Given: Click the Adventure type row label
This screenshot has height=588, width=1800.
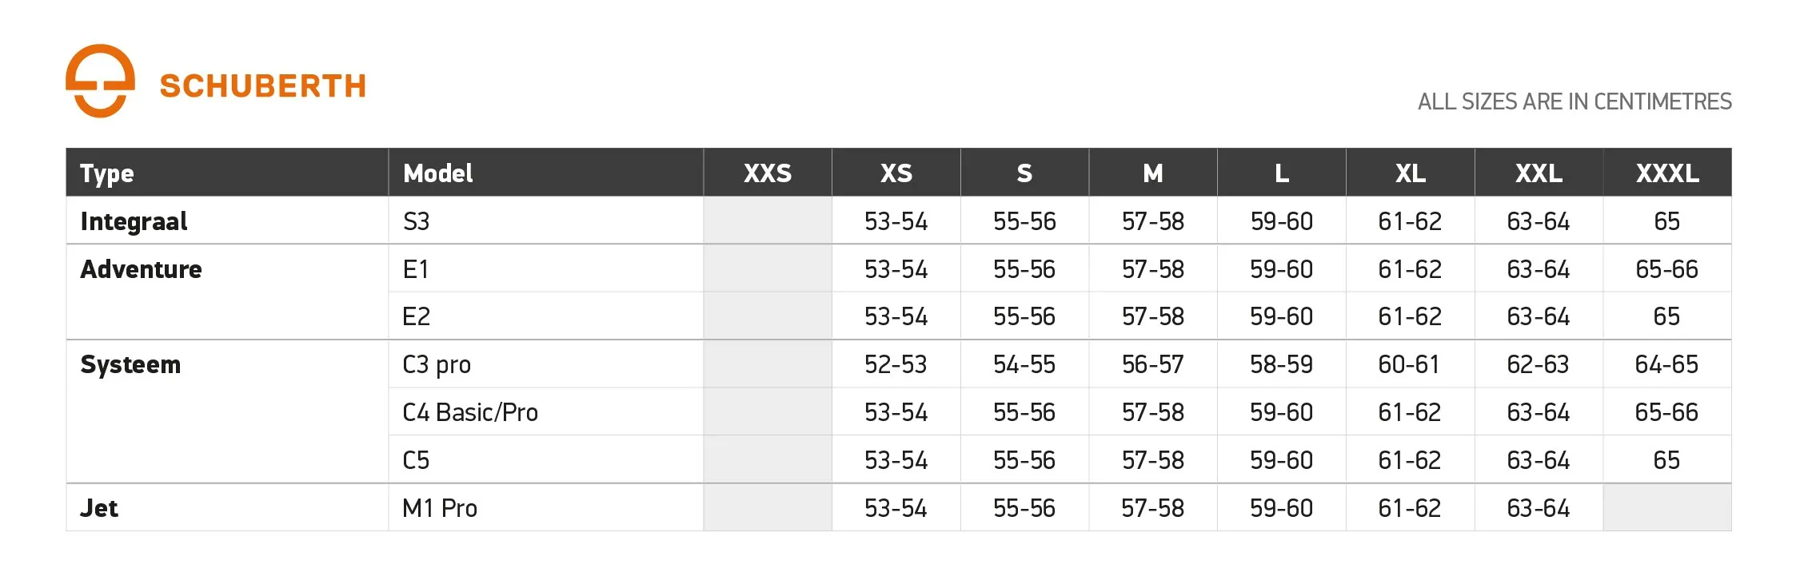Looking at the screenshot, I should [141, 269].
